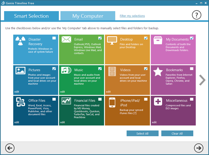Click the My Documents drawer icon
This screenshot has width=209, height=155.
click(158, 40)
